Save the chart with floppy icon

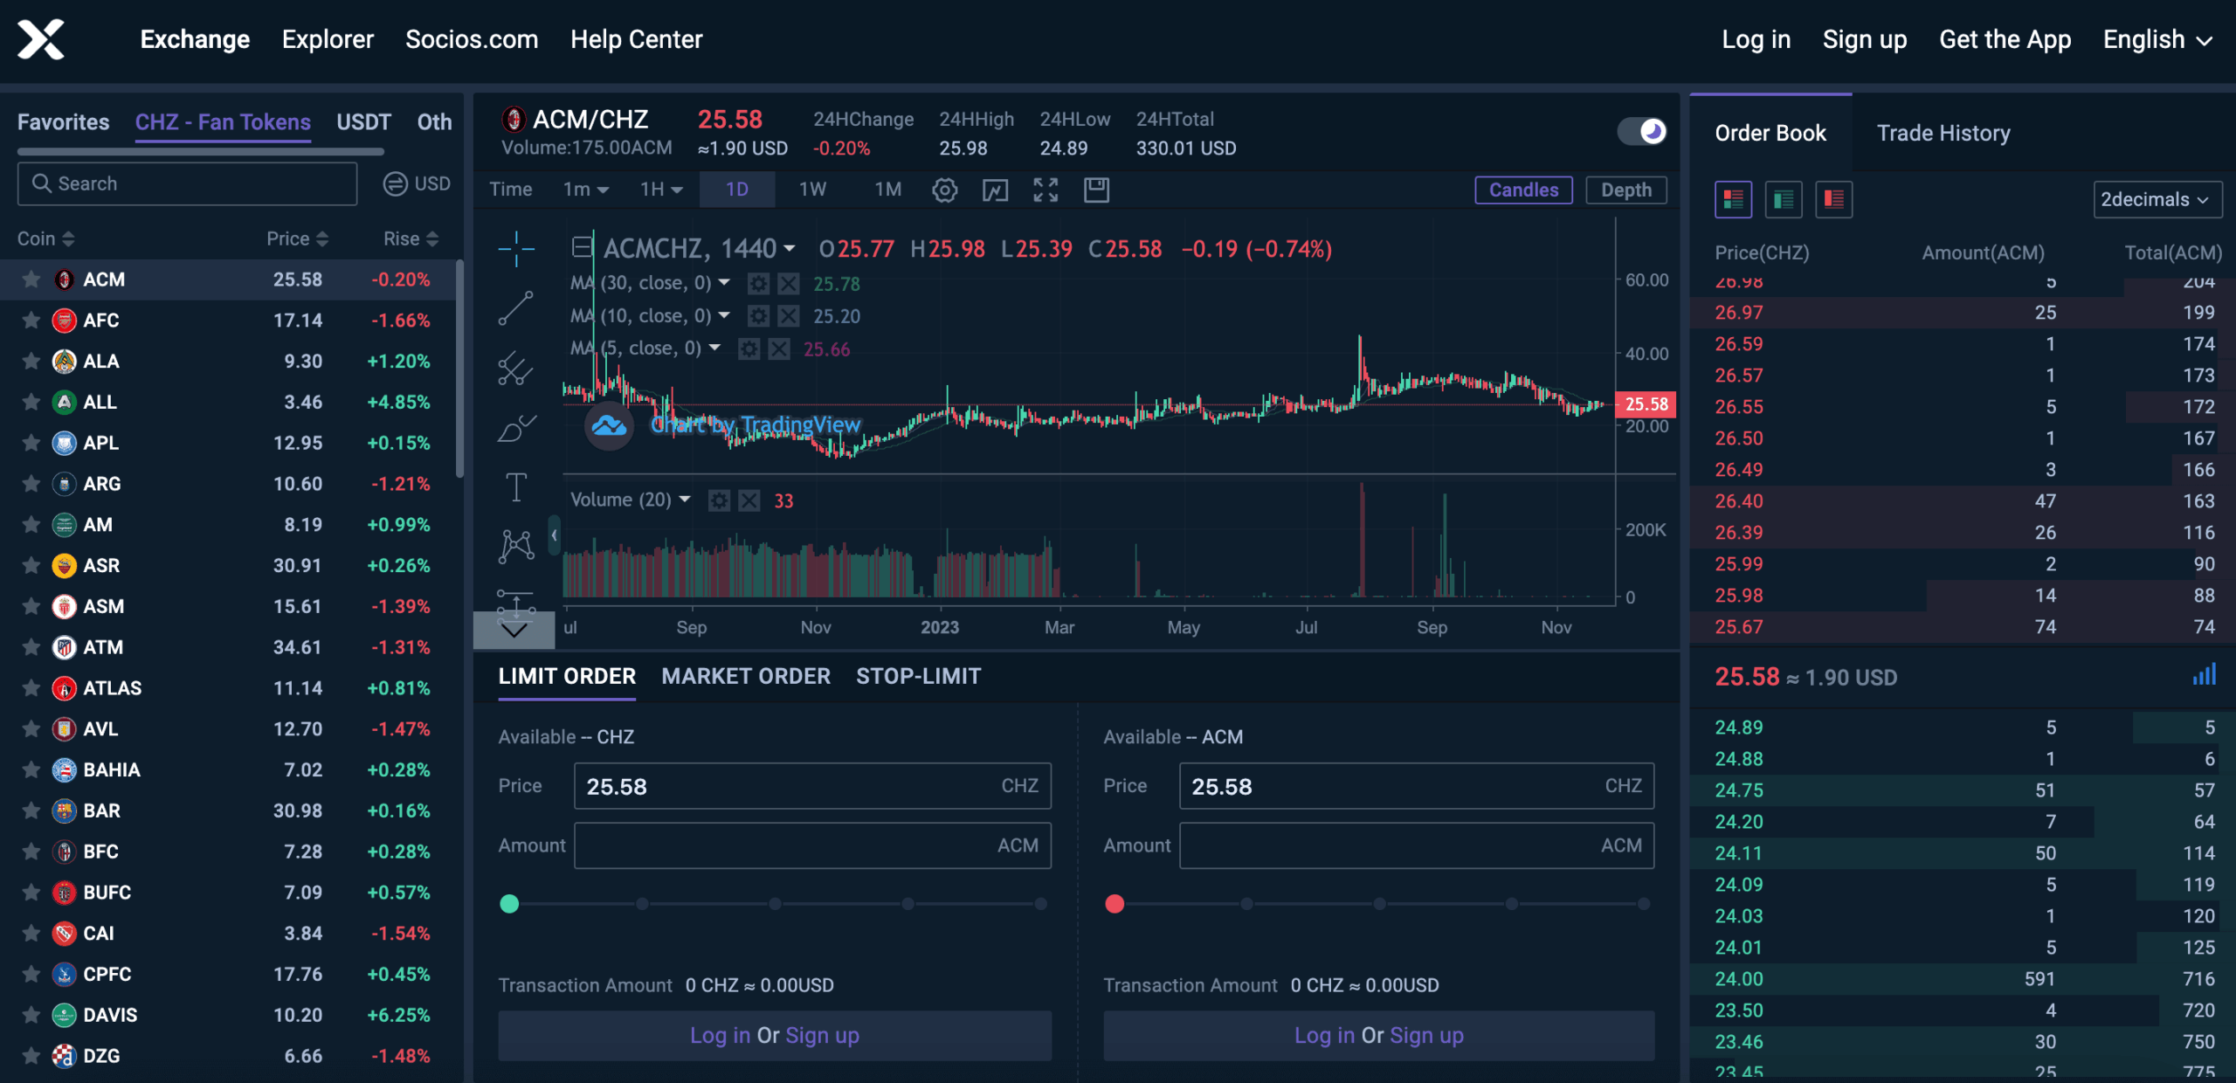[1096, 190]
